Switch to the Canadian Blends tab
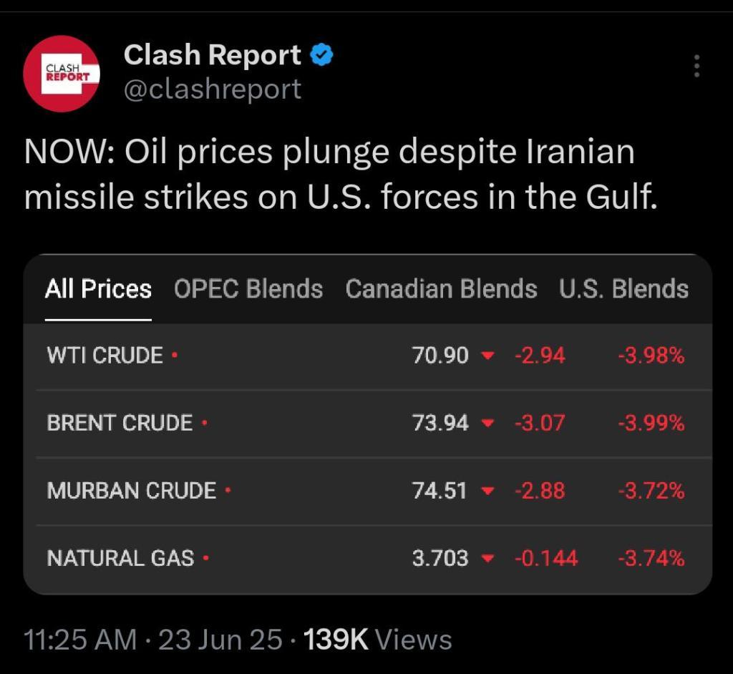This screenshot has height=674, width=733. click(x=441, y=289)
